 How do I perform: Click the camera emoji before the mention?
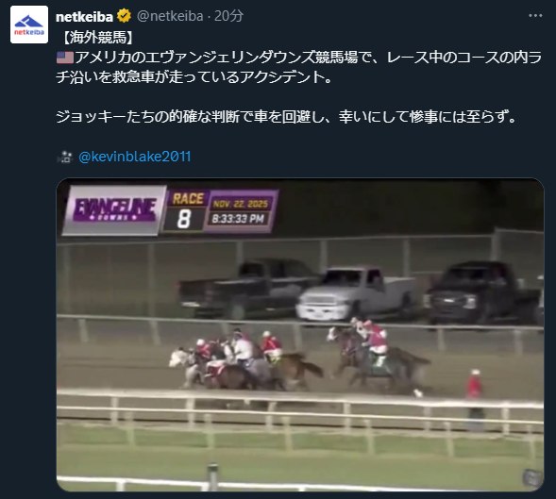point(65,157)
